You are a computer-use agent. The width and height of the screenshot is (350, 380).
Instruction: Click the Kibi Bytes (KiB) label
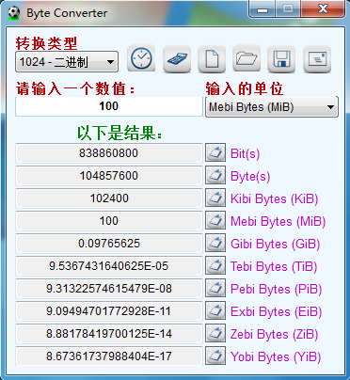click(x=275, y=198)
